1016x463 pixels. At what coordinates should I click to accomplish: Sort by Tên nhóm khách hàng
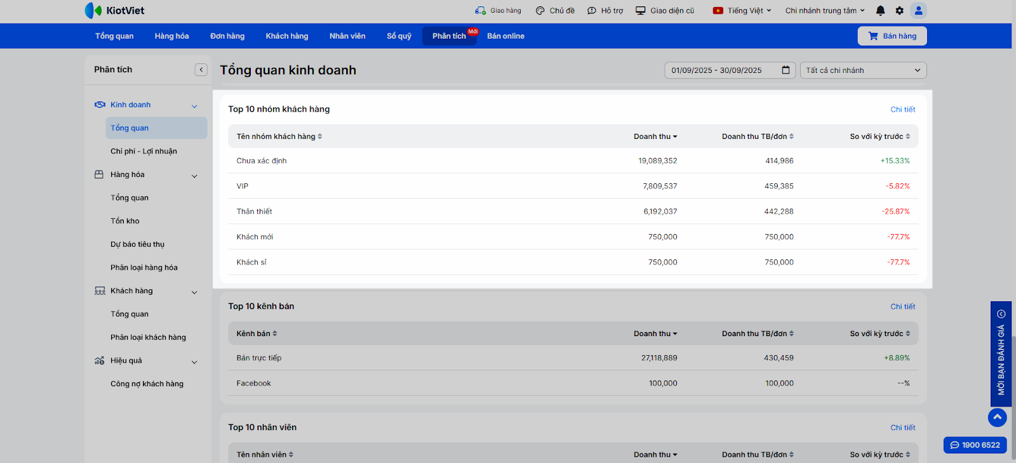tap(279, 136)
